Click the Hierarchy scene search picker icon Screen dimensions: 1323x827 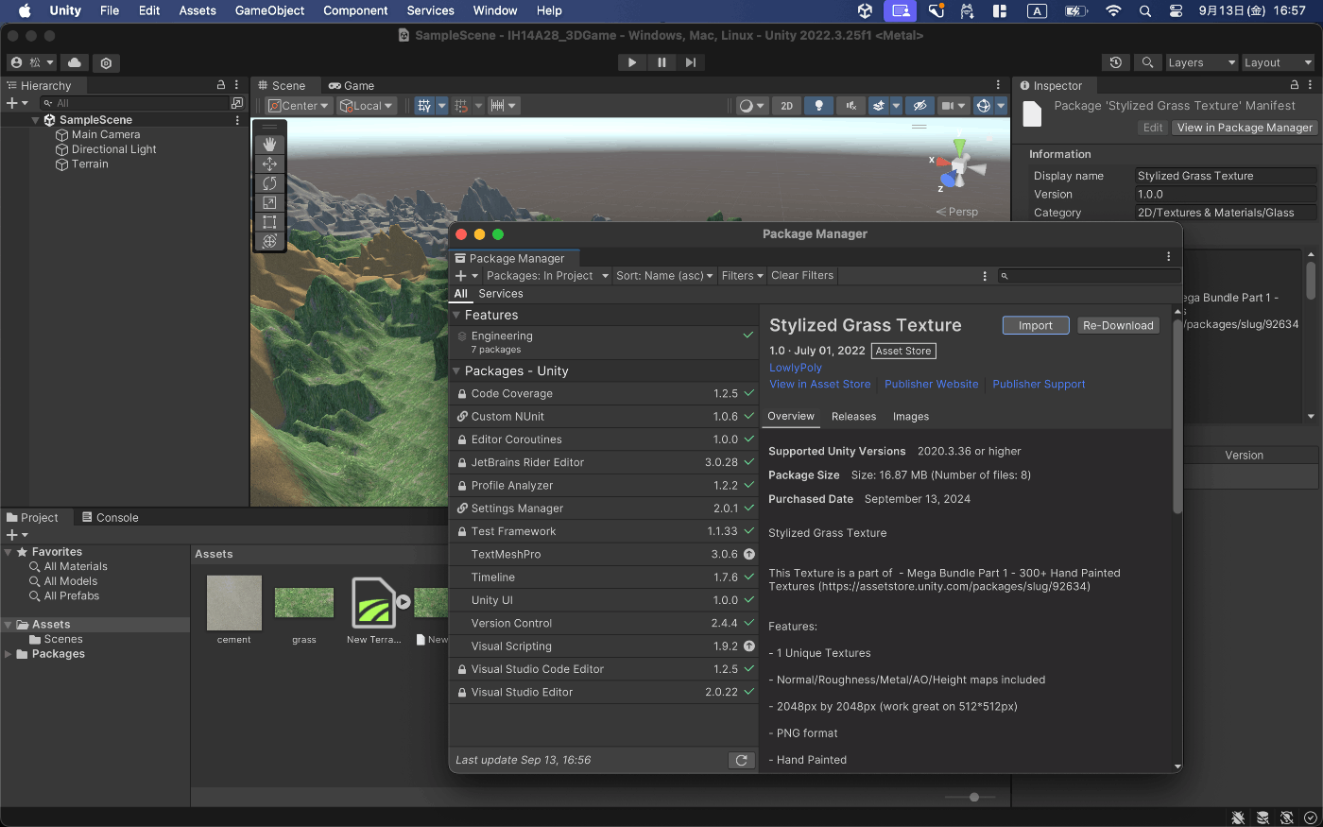[237, 103]
